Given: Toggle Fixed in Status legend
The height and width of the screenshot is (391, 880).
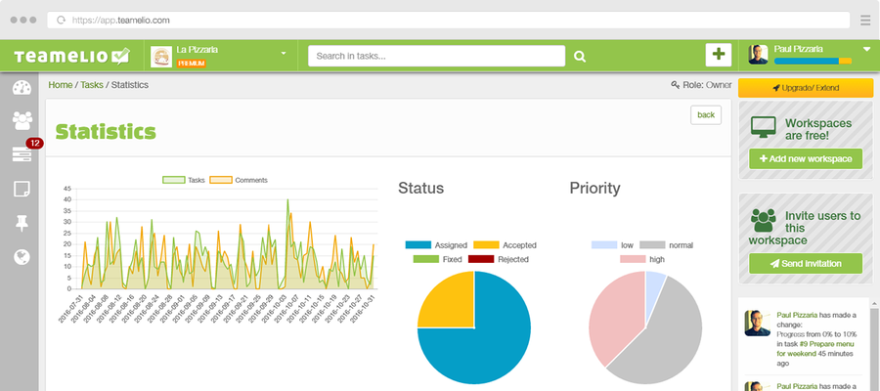Looking at the screenshot, I should pos(437,259).
